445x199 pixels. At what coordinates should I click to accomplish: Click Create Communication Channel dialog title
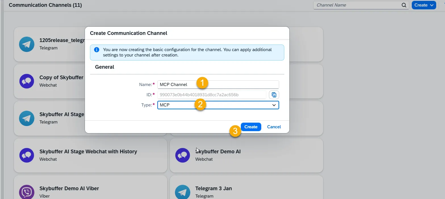[x=129, y=33]
